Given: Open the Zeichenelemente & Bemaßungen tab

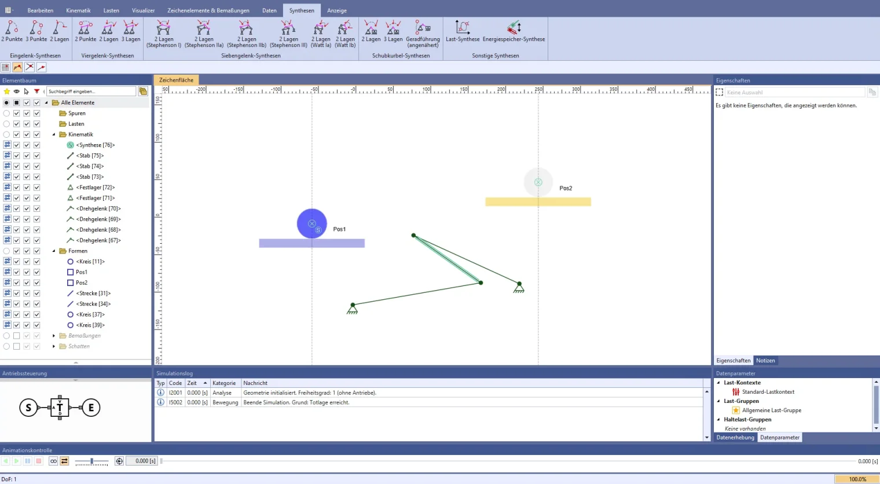Looking at the screenshot, I should pos(208,10).
